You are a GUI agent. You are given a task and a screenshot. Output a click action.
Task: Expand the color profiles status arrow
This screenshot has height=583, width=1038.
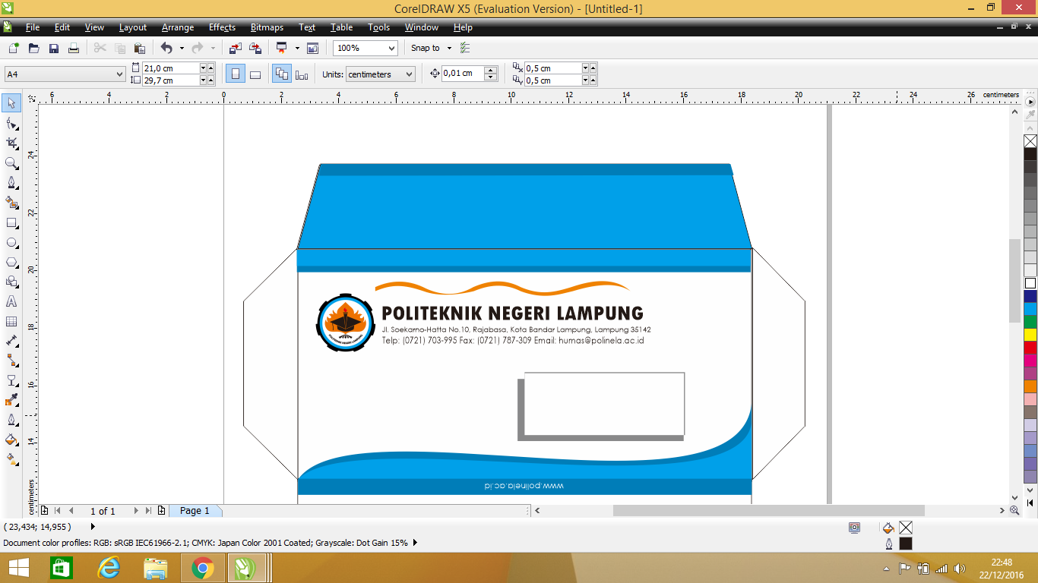pos(415,543)
